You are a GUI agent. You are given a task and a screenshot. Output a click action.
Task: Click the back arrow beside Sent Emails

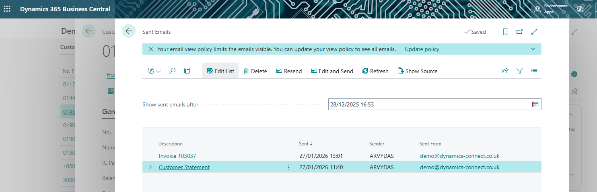pos(129,31)
